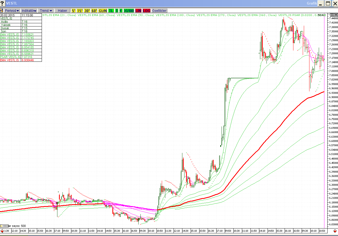Switch to daily GÜN period
338x236 pixels.
pyautogui.click(x=103, y=11)
